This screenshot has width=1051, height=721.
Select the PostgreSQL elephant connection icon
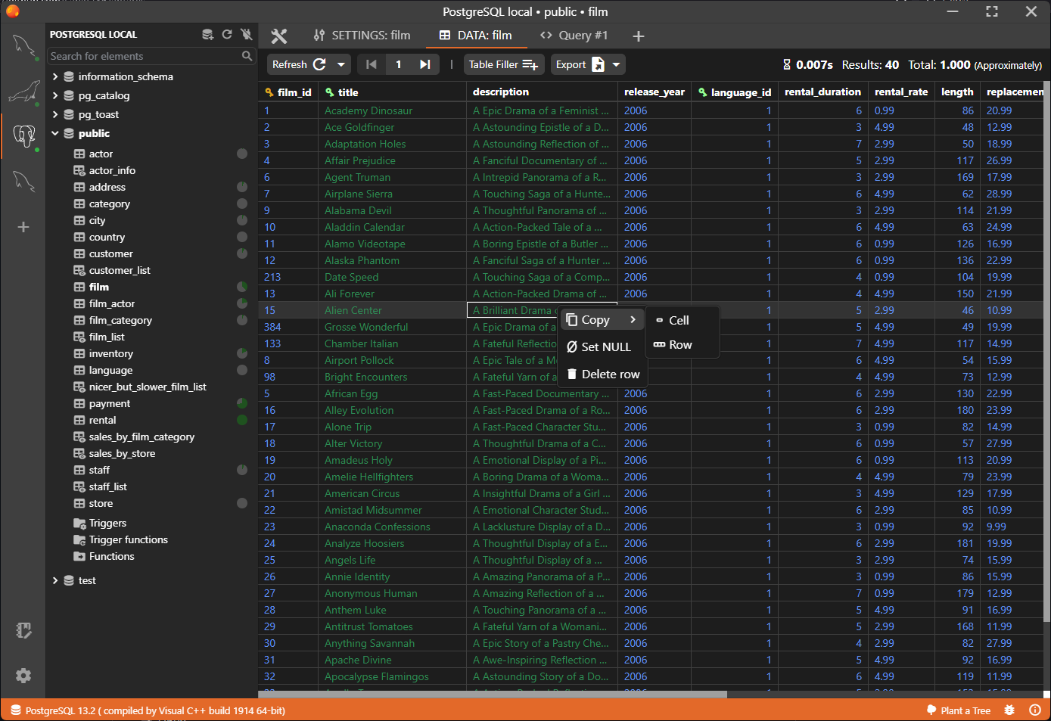tap(23, 136)
